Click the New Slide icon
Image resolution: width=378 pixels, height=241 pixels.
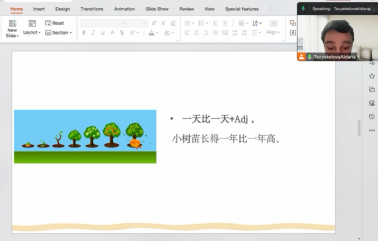12,23
